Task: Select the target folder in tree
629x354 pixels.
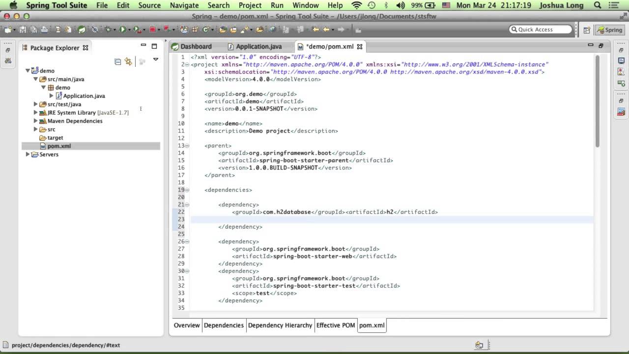Action: tap(55, 138)
